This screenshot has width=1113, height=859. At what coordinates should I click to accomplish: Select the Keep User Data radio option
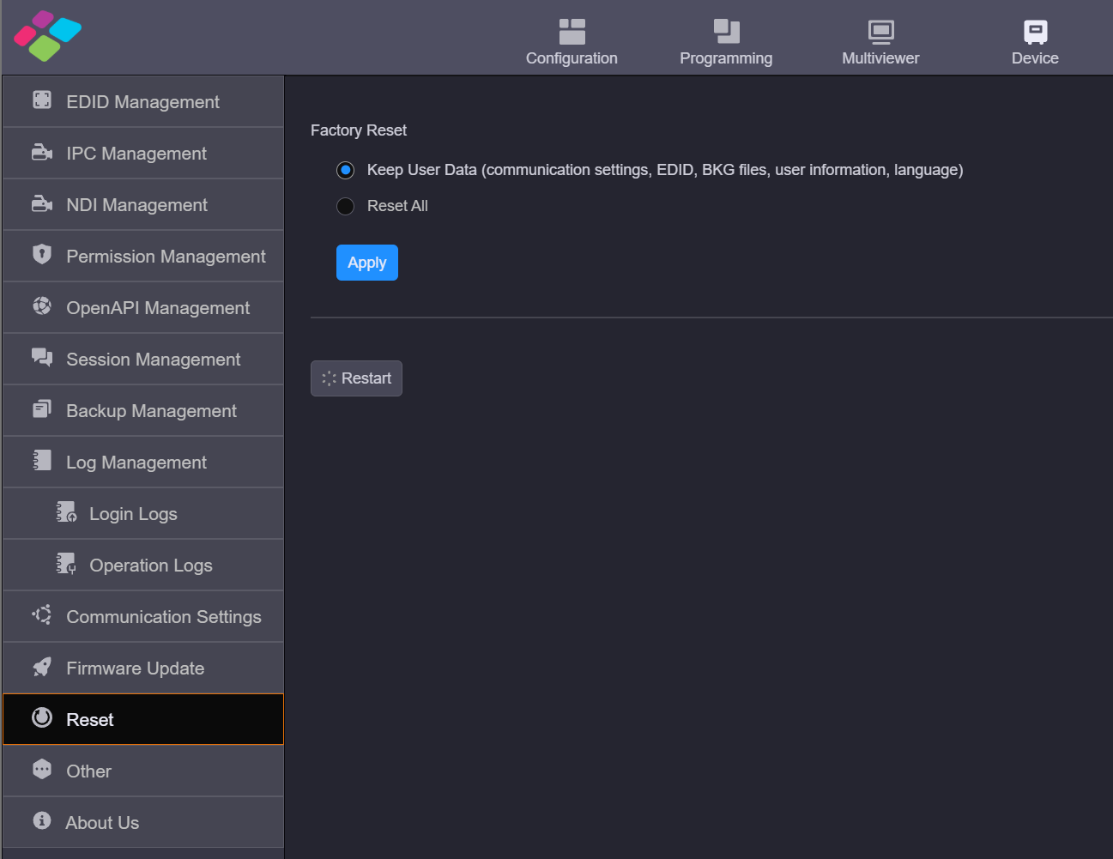tap(346, 170)
